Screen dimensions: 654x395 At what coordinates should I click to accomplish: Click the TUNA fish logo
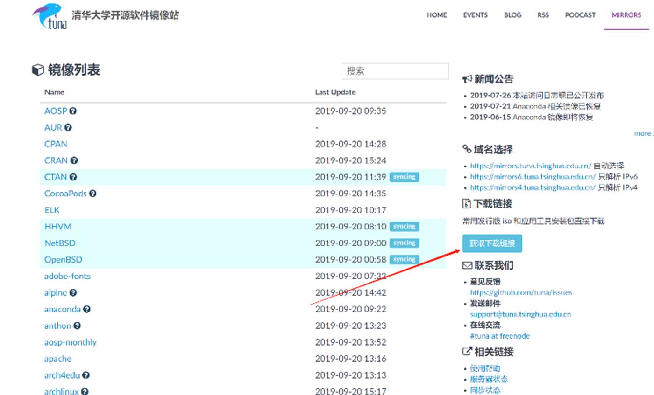tap(50, 16)
